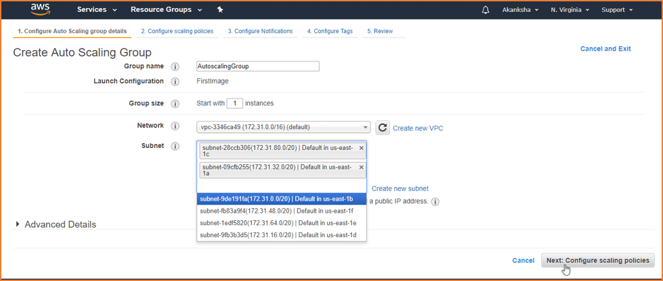663x281 pixels.
Task: Click info icon beside Launch Configuration
Action: pos(175,82)
